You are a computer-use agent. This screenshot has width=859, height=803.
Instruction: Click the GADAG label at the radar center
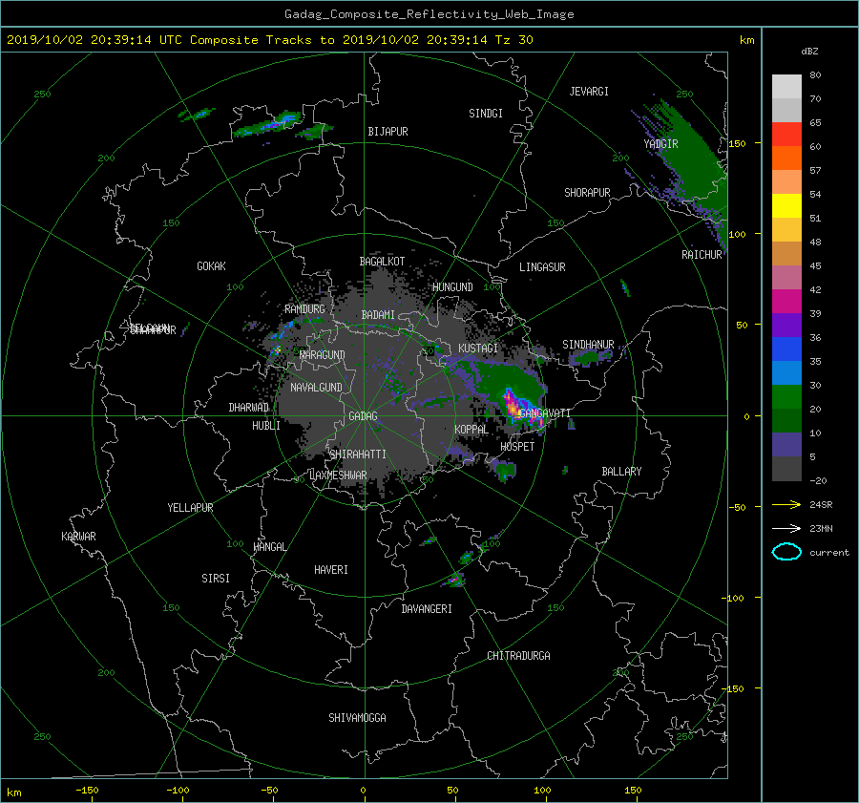(364, 416)
